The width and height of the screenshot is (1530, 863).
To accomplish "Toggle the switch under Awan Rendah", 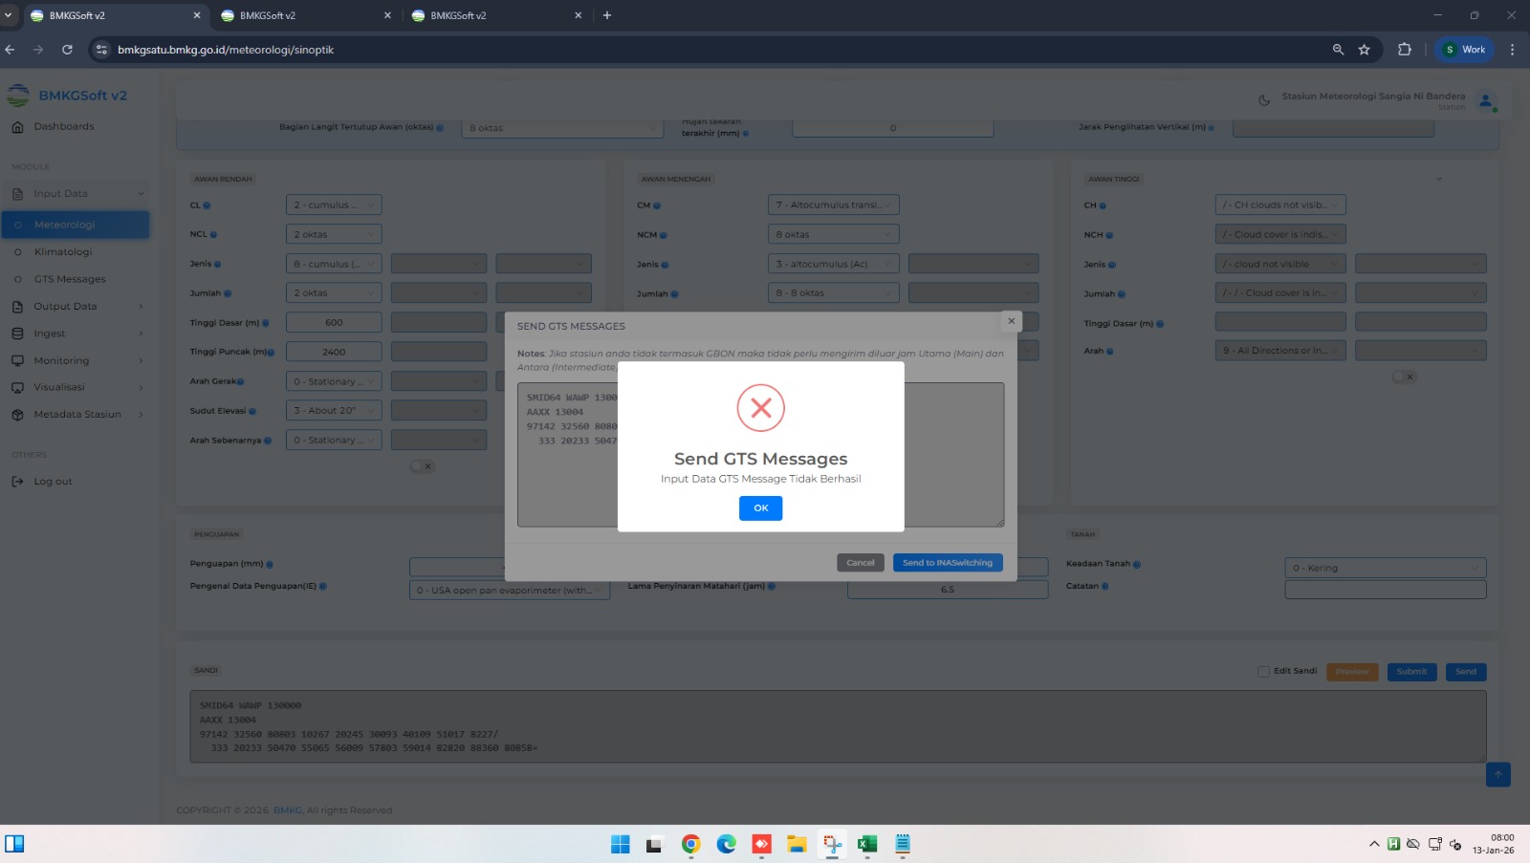I will (x=422, y=466).
